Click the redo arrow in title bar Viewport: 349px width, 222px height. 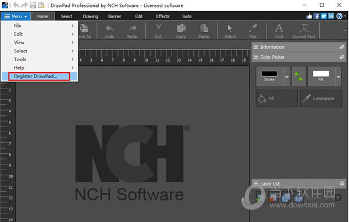tap(24, 5)
